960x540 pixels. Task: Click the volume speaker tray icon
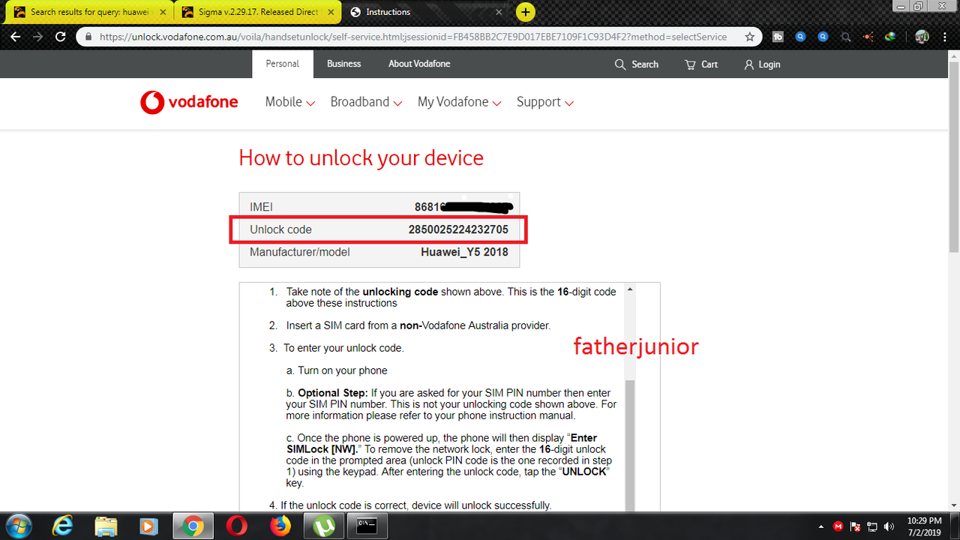click(889, 526)
